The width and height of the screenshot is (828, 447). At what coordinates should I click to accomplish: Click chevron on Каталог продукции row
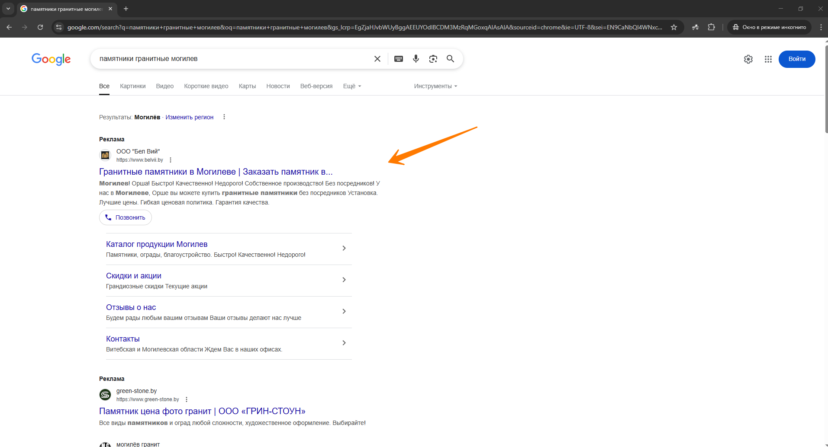344,248
